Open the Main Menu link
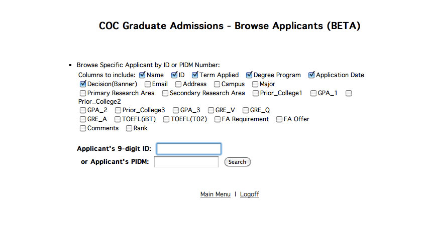Screen dimensions: 426x239 (215, 194)
